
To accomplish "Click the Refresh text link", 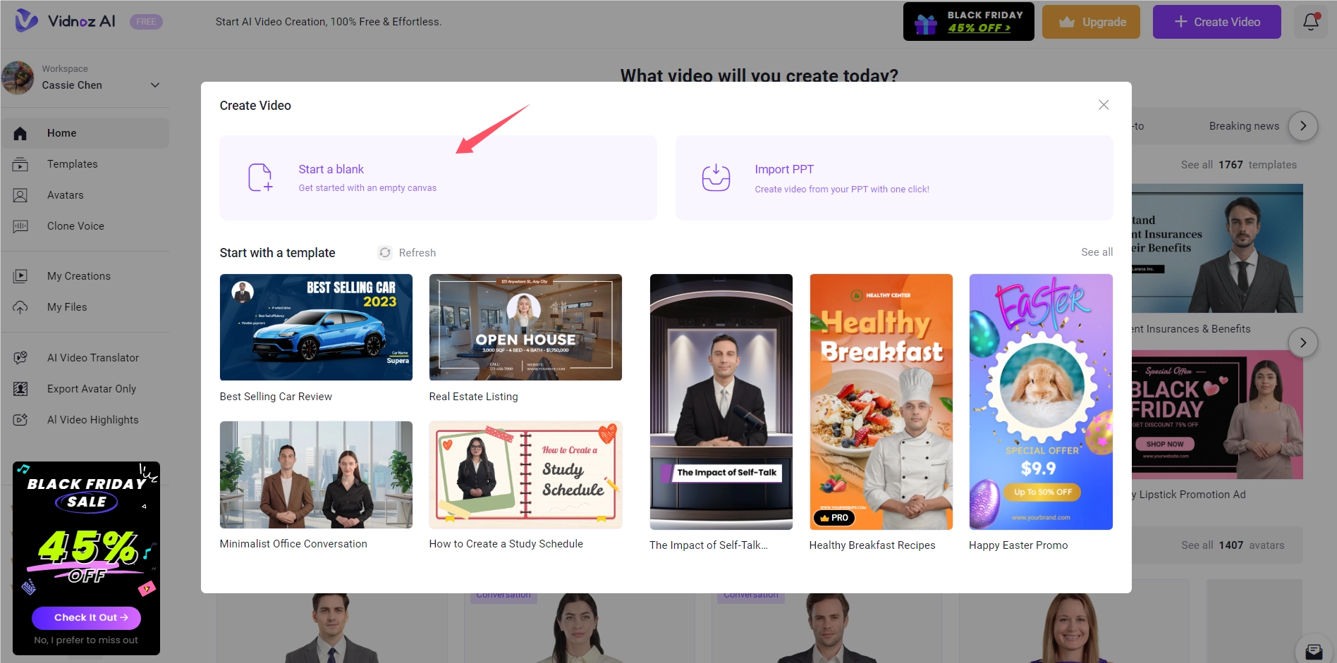I will pos(417,253).
